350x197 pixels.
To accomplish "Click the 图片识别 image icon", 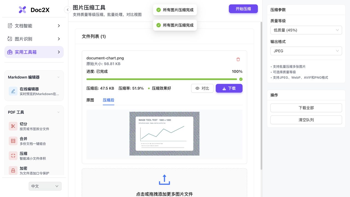I will tap(10, 39).
